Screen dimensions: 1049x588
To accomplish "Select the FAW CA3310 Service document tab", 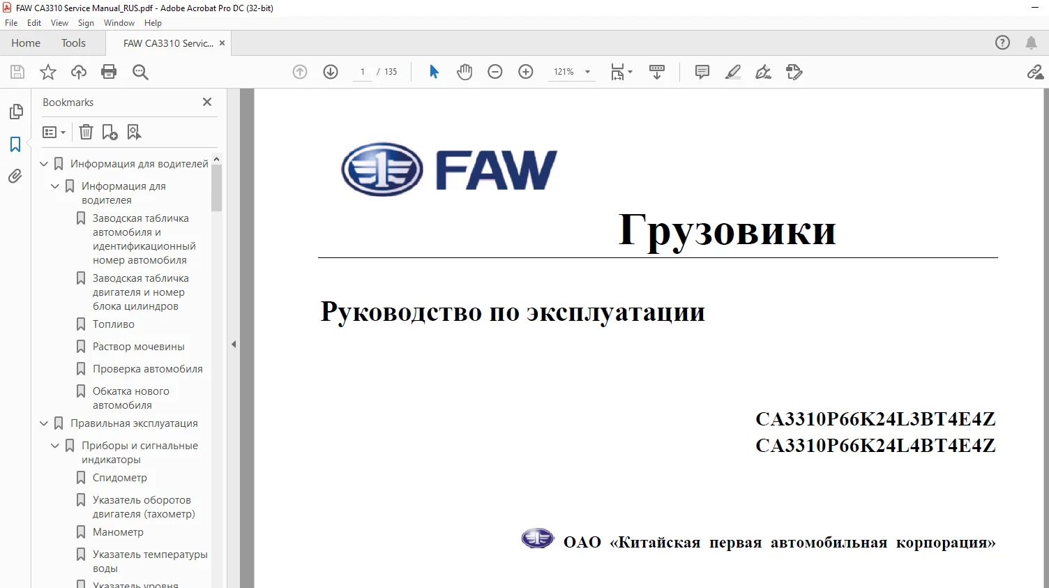I will pyautogui.click(x=168, y=43).
